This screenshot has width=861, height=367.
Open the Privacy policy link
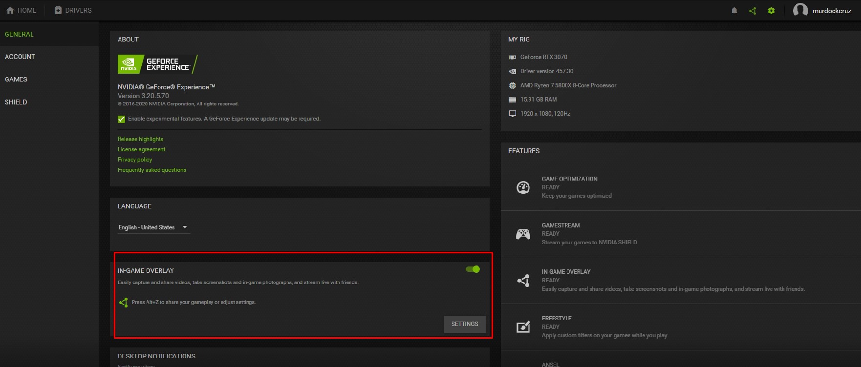(x=135, y=160)
